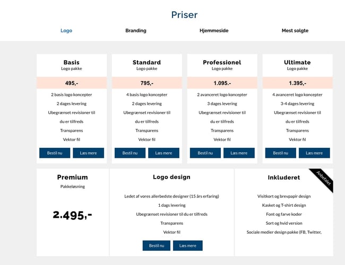This screenshot has width=345, height=265.
Task: Order the Ultimate logo package
Action: click(281, 153)
